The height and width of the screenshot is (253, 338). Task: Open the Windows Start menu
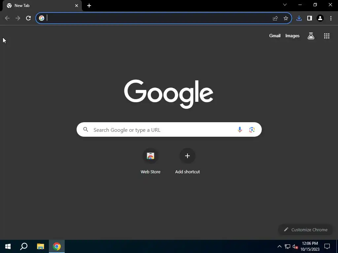[x=8, y=246]
